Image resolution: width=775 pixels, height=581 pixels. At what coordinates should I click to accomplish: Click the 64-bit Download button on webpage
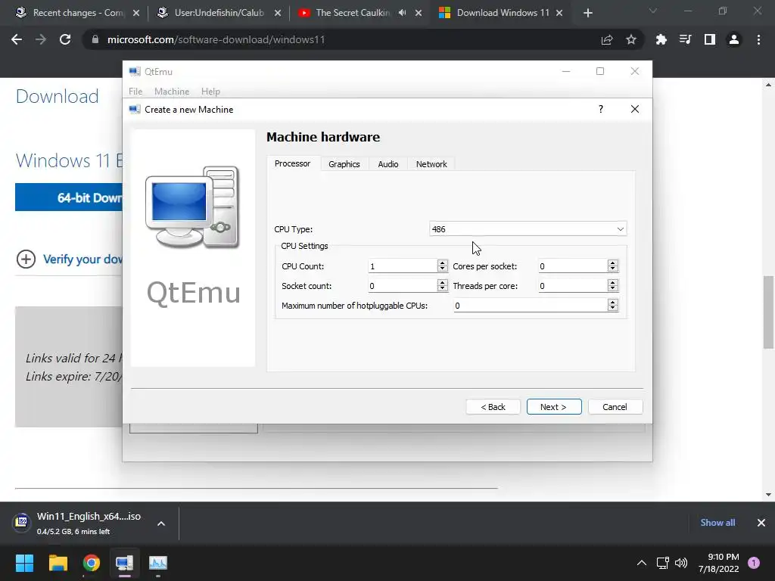69,197
